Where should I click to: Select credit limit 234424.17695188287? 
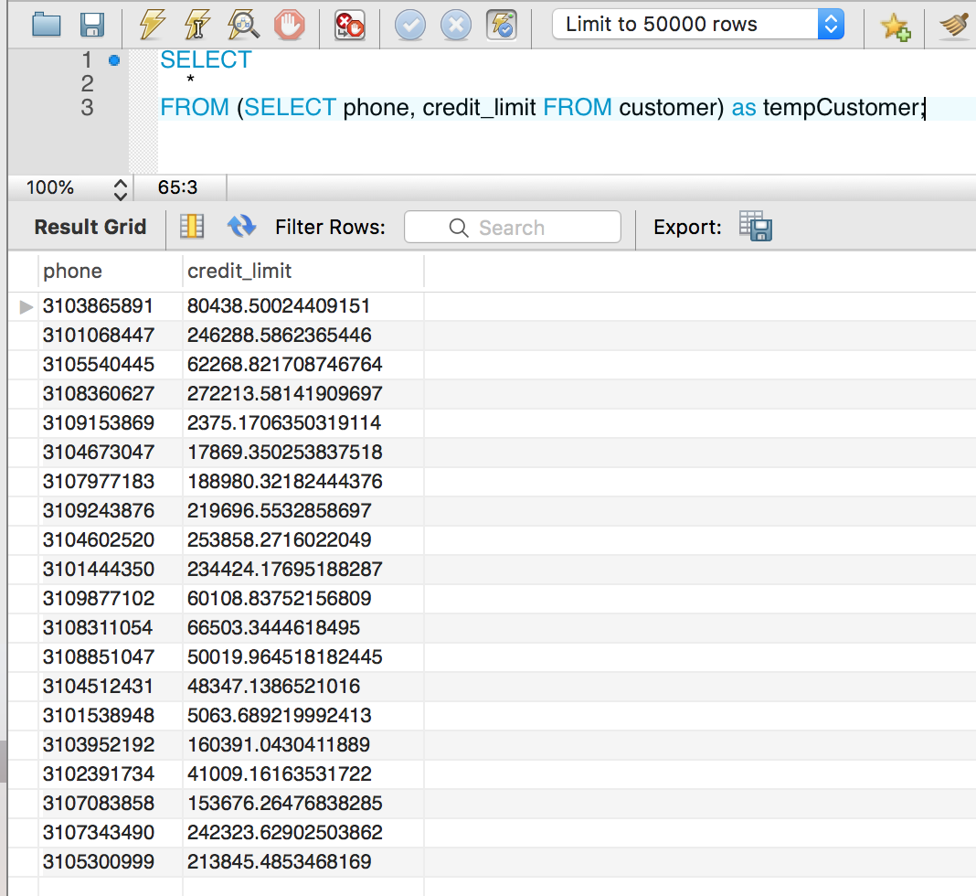(x=302, y=570)
